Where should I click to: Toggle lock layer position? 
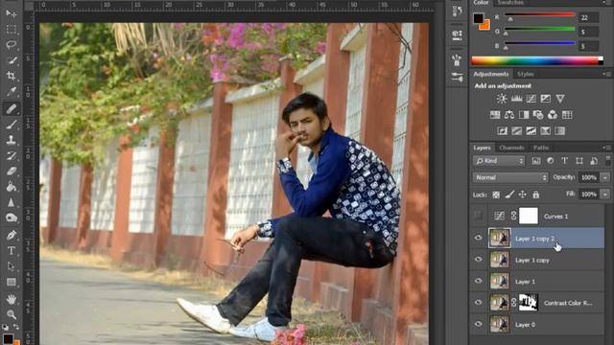[522, 195]
